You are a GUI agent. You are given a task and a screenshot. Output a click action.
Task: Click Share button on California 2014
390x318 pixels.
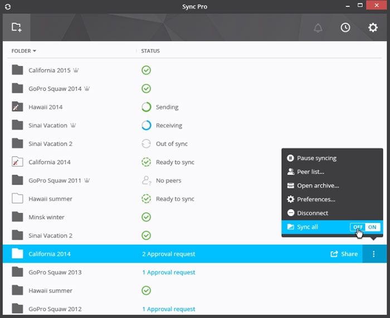click(x=344, y=254)
